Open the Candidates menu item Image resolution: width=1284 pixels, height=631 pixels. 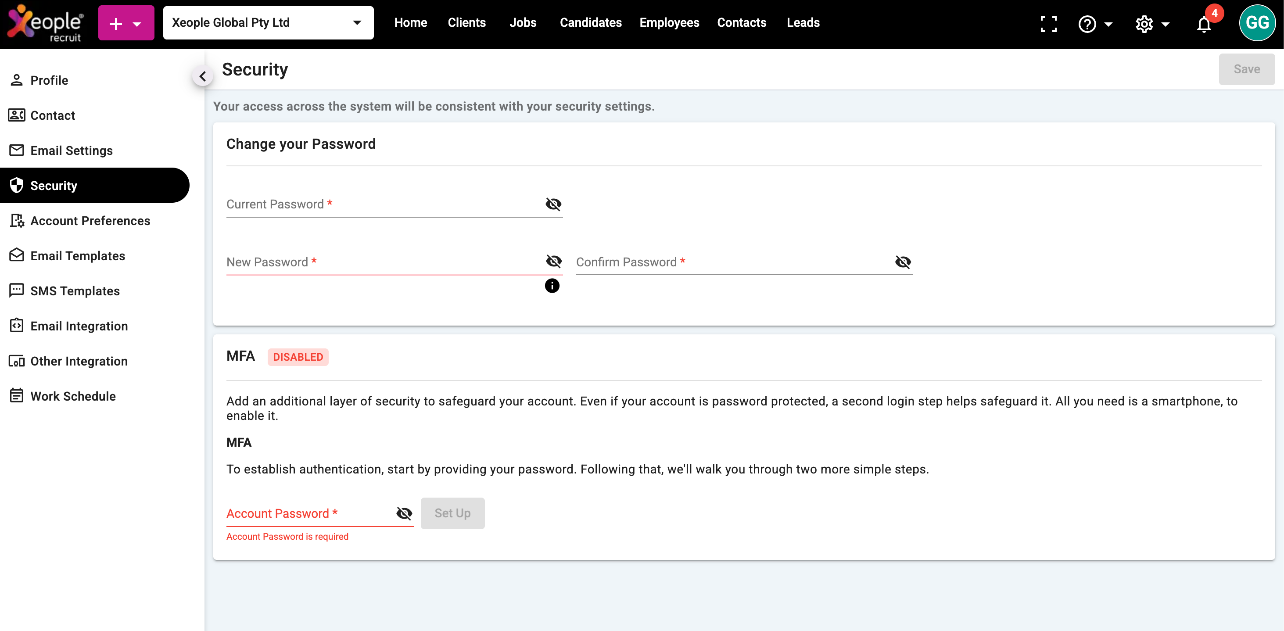click(590, 23)
